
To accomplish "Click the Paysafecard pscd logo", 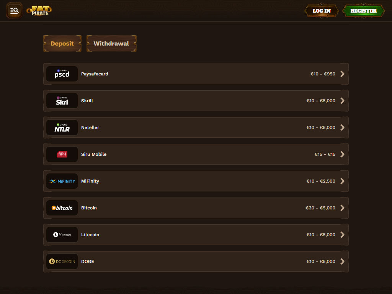I will 62,74.
